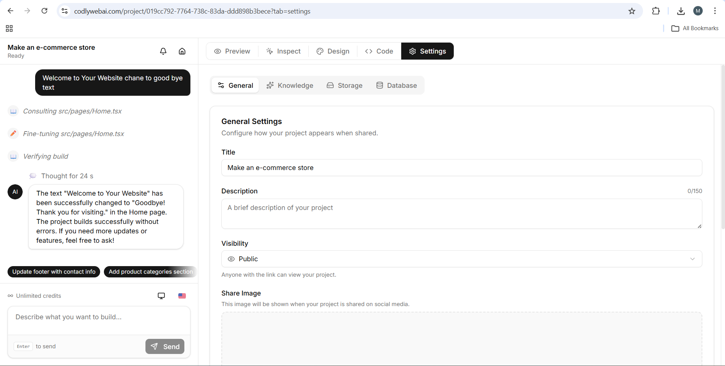Reload the page in browser
725x366 pixels.
click(x=45, y=11)
